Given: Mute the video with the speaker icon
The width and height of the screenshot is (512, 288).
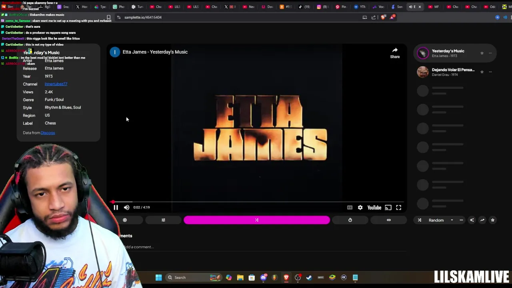Looking at the screenshot, I should (126, 207).
